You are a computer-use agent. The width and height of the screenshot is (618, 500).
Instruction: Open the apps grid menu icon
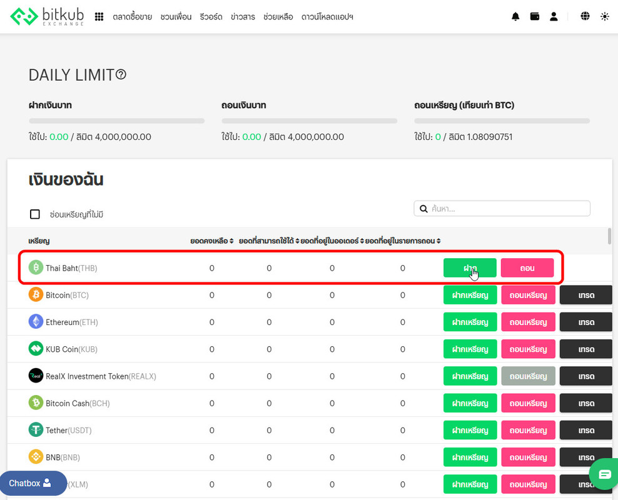pyautogui.click(x=99, y=16)
